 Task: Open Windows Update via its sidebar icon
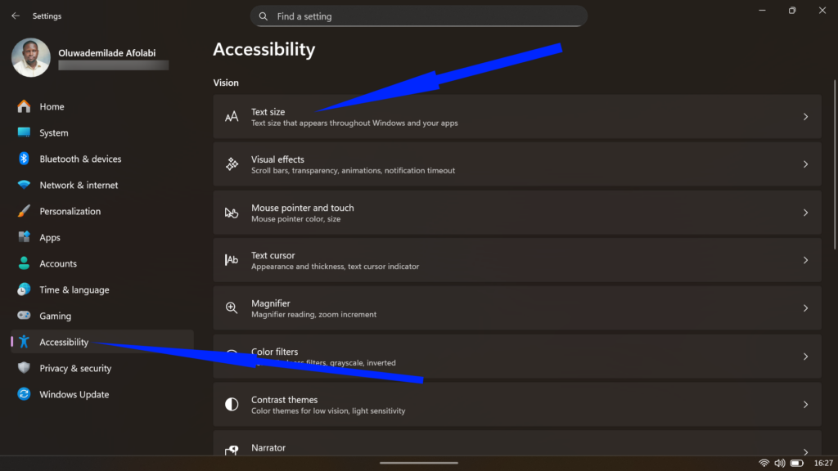25,394
